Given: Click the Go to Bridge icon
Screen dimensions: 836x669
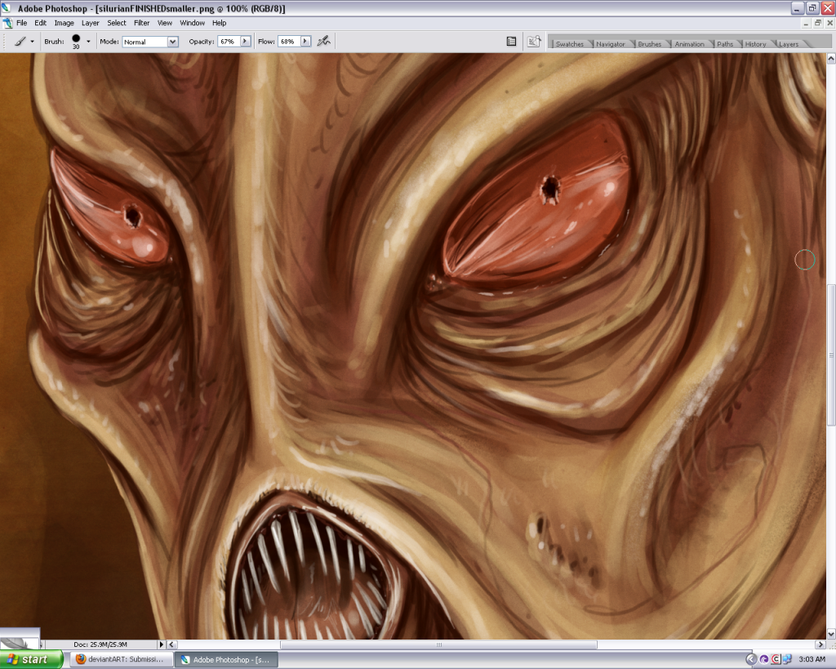Looking at the screenshot, I should [534, 41].
